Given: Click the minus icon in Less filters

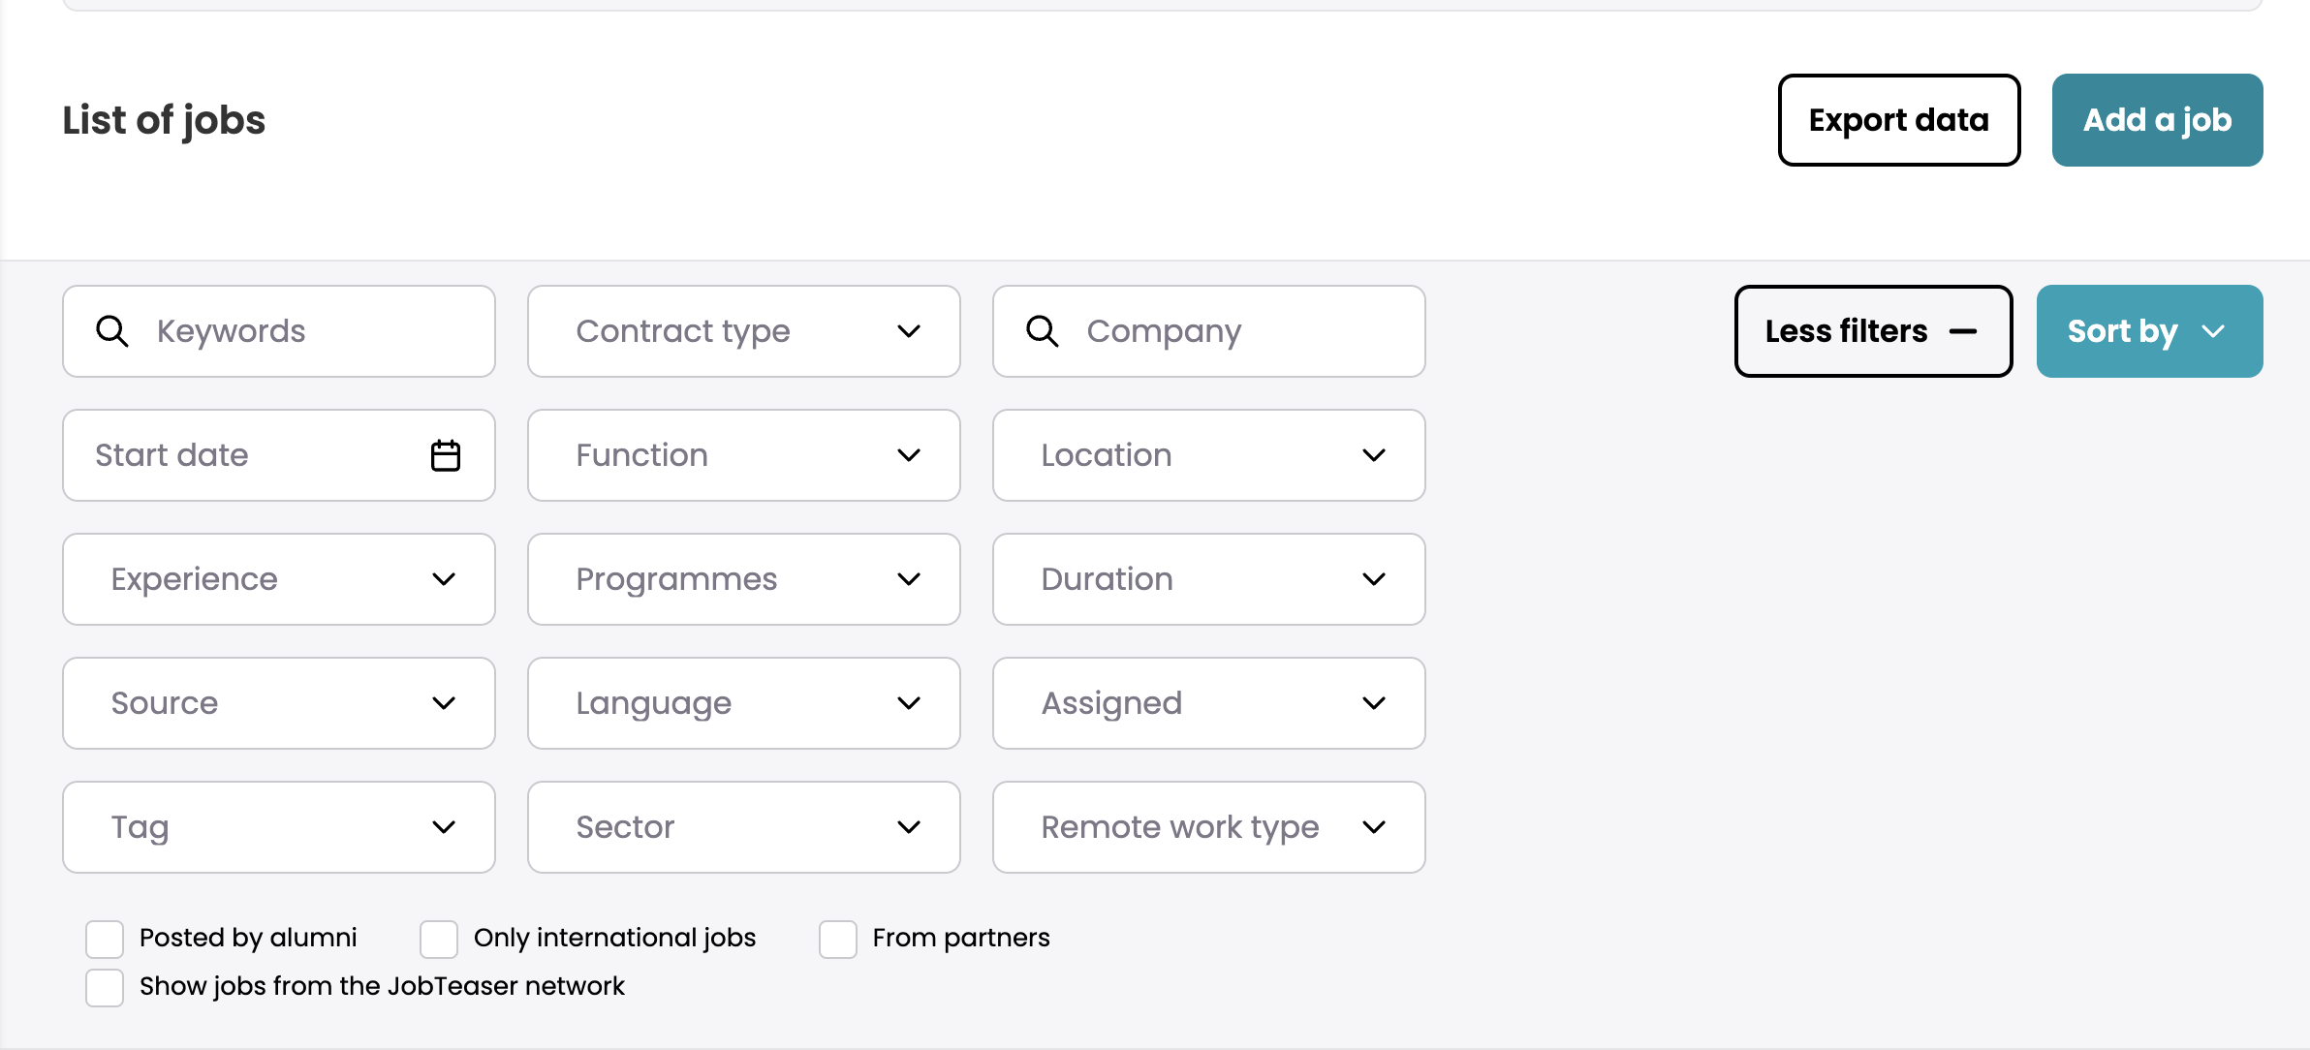Looking at the screenshot, I should 1963,331.
